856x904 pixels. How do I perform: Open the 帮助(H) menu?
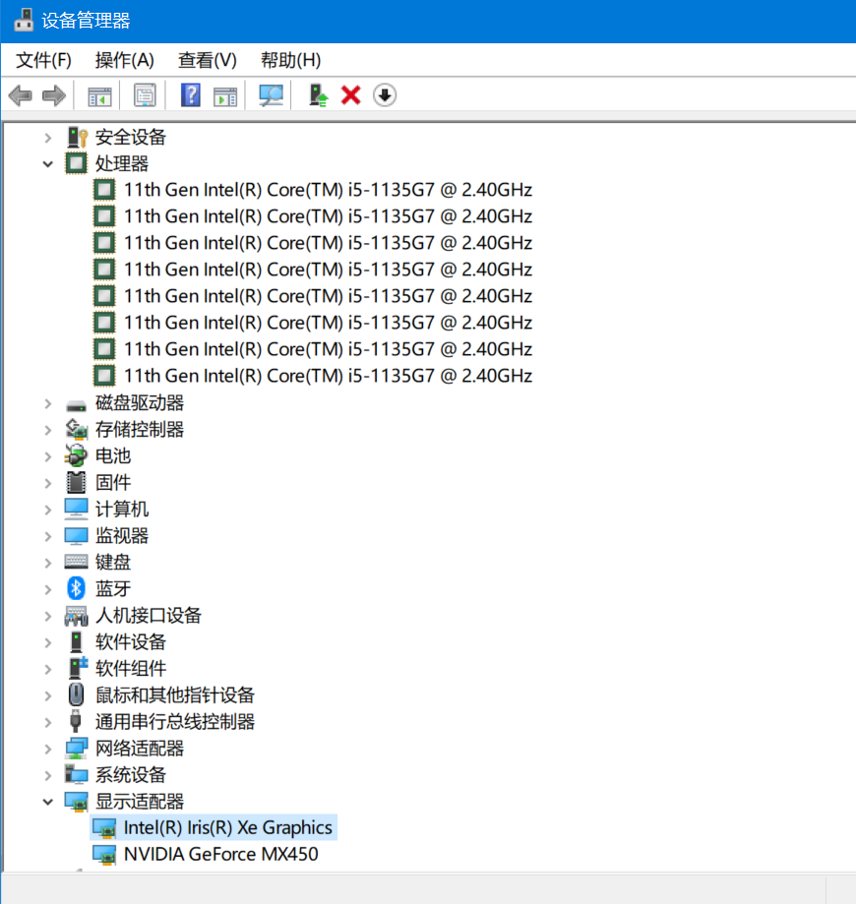click(x=290, y=60)
